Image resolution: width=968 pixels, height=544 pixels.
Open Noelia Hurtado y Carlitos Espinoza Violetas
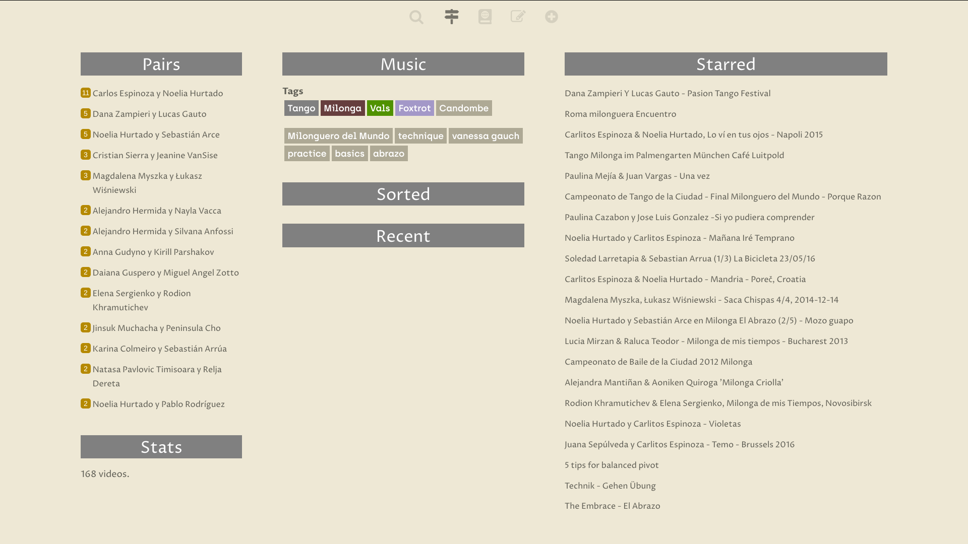click(653, 424)
